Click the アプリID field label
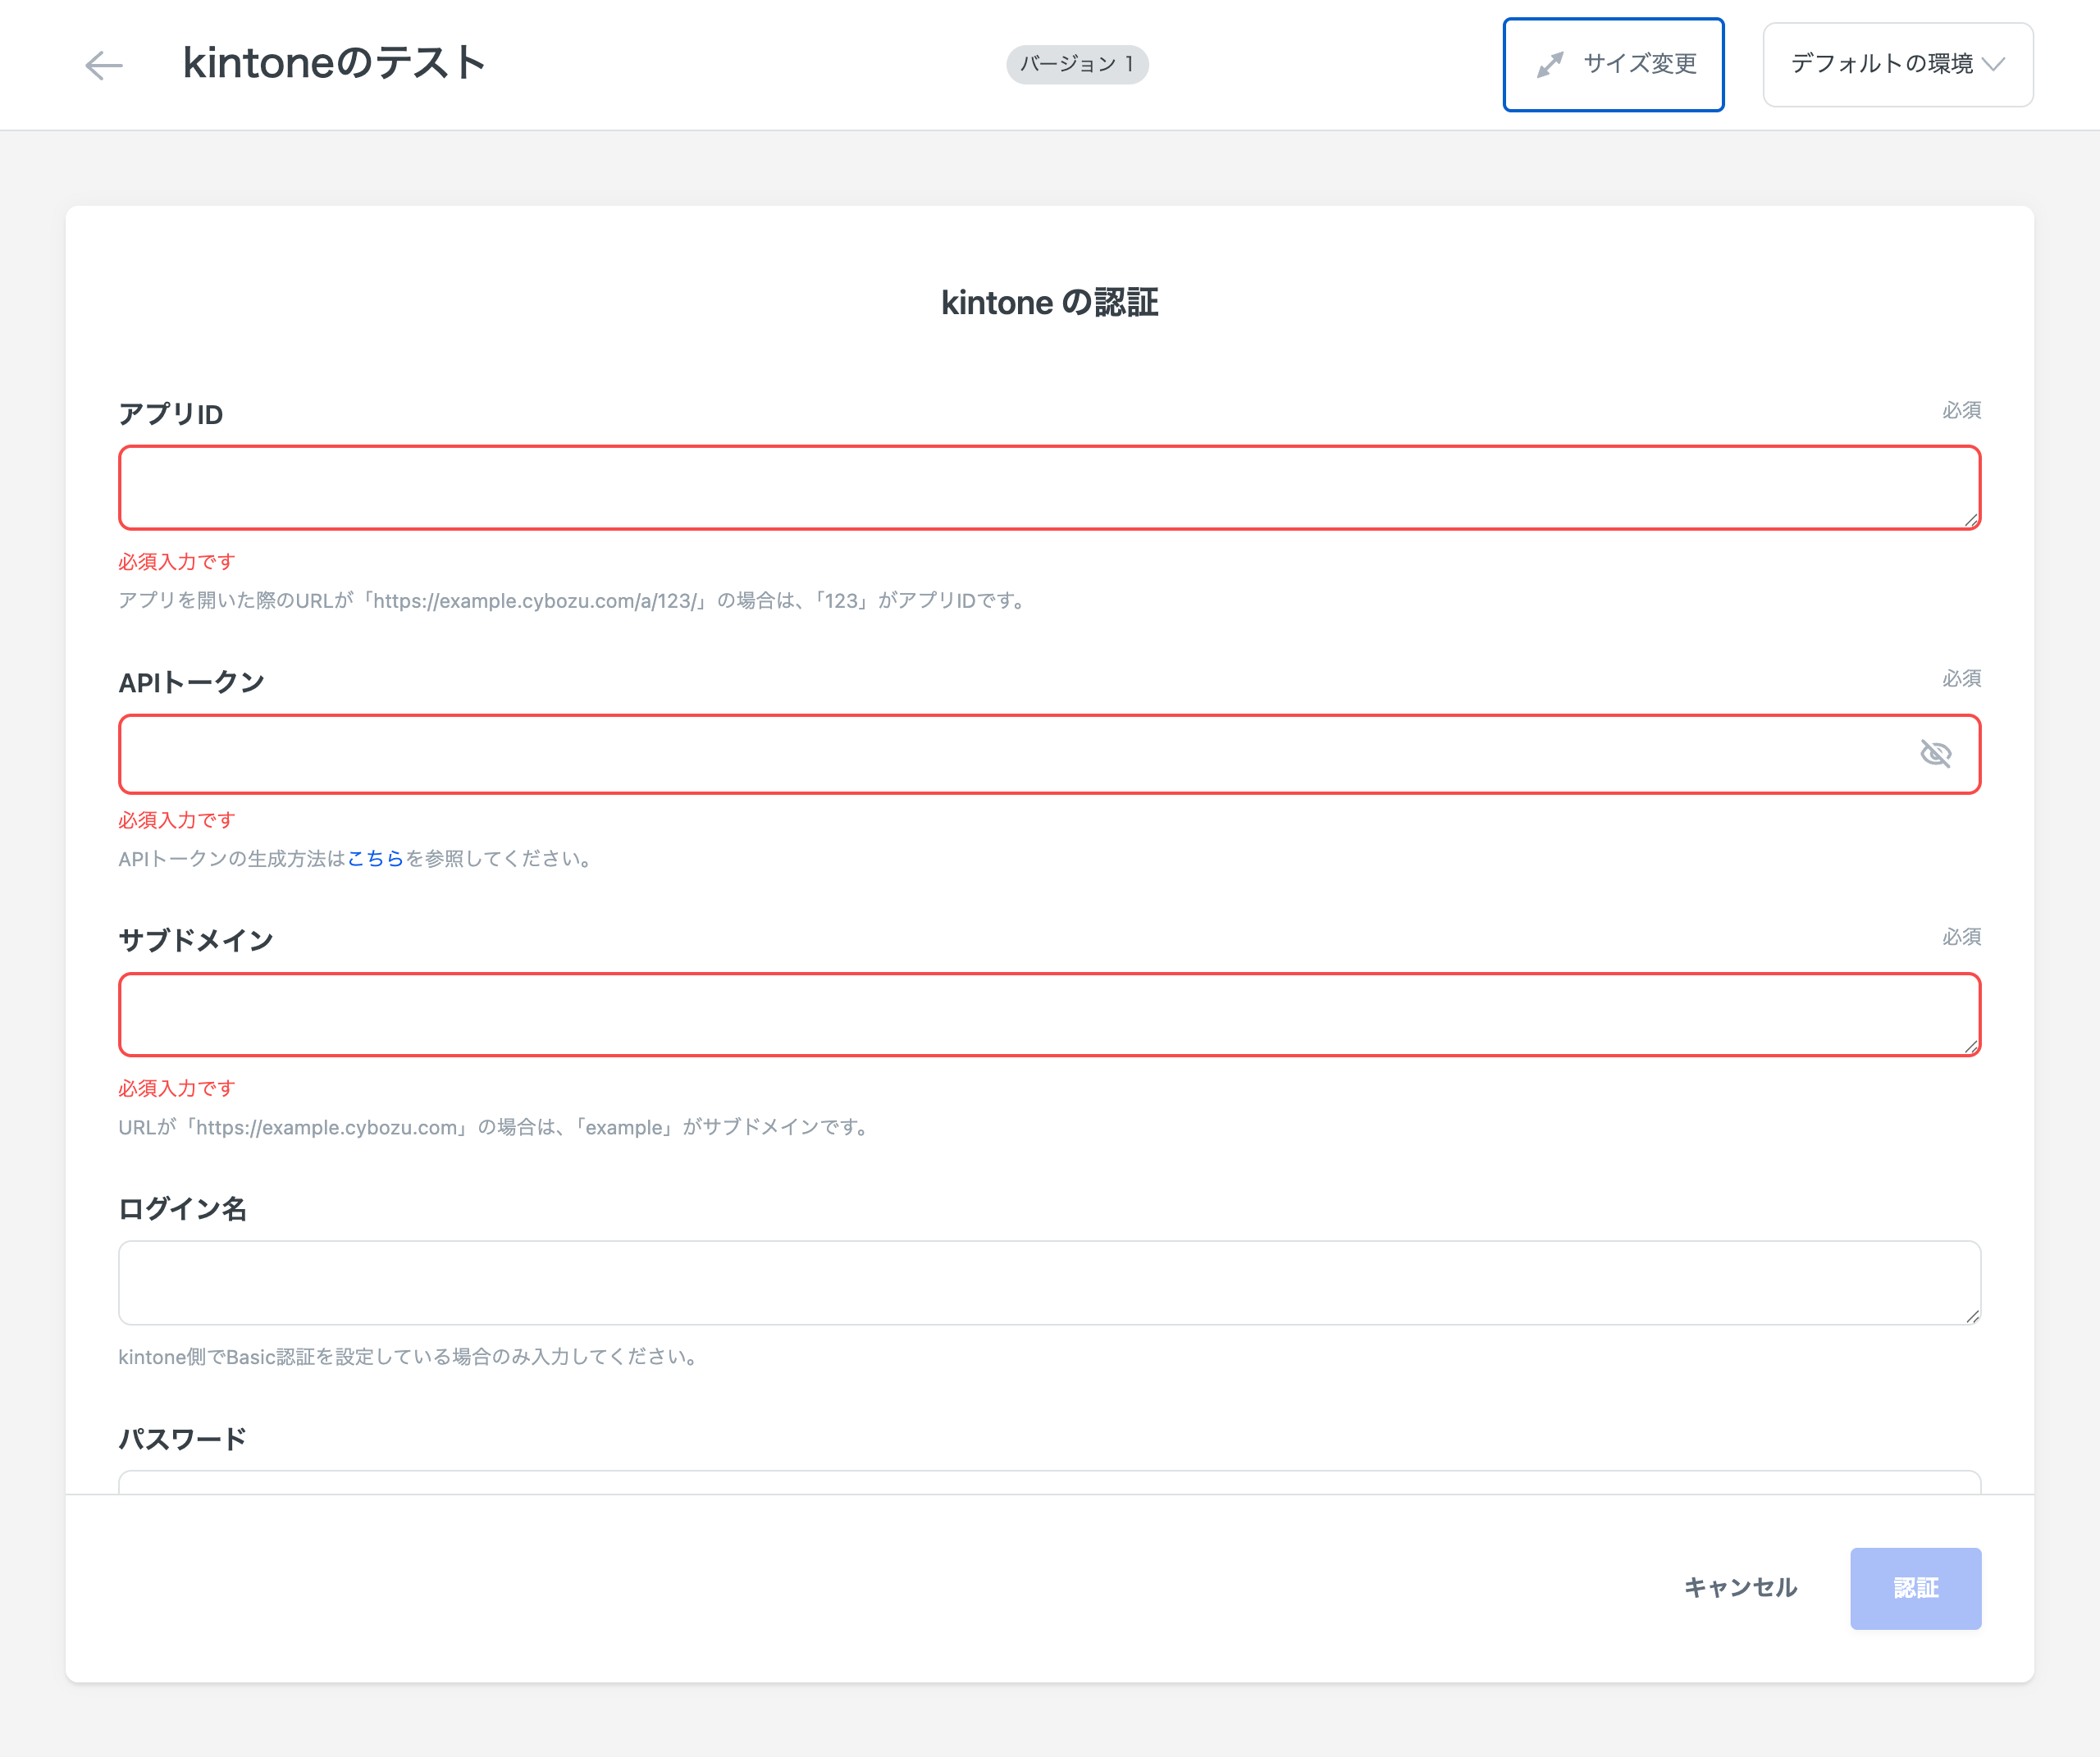 [171, 414]
